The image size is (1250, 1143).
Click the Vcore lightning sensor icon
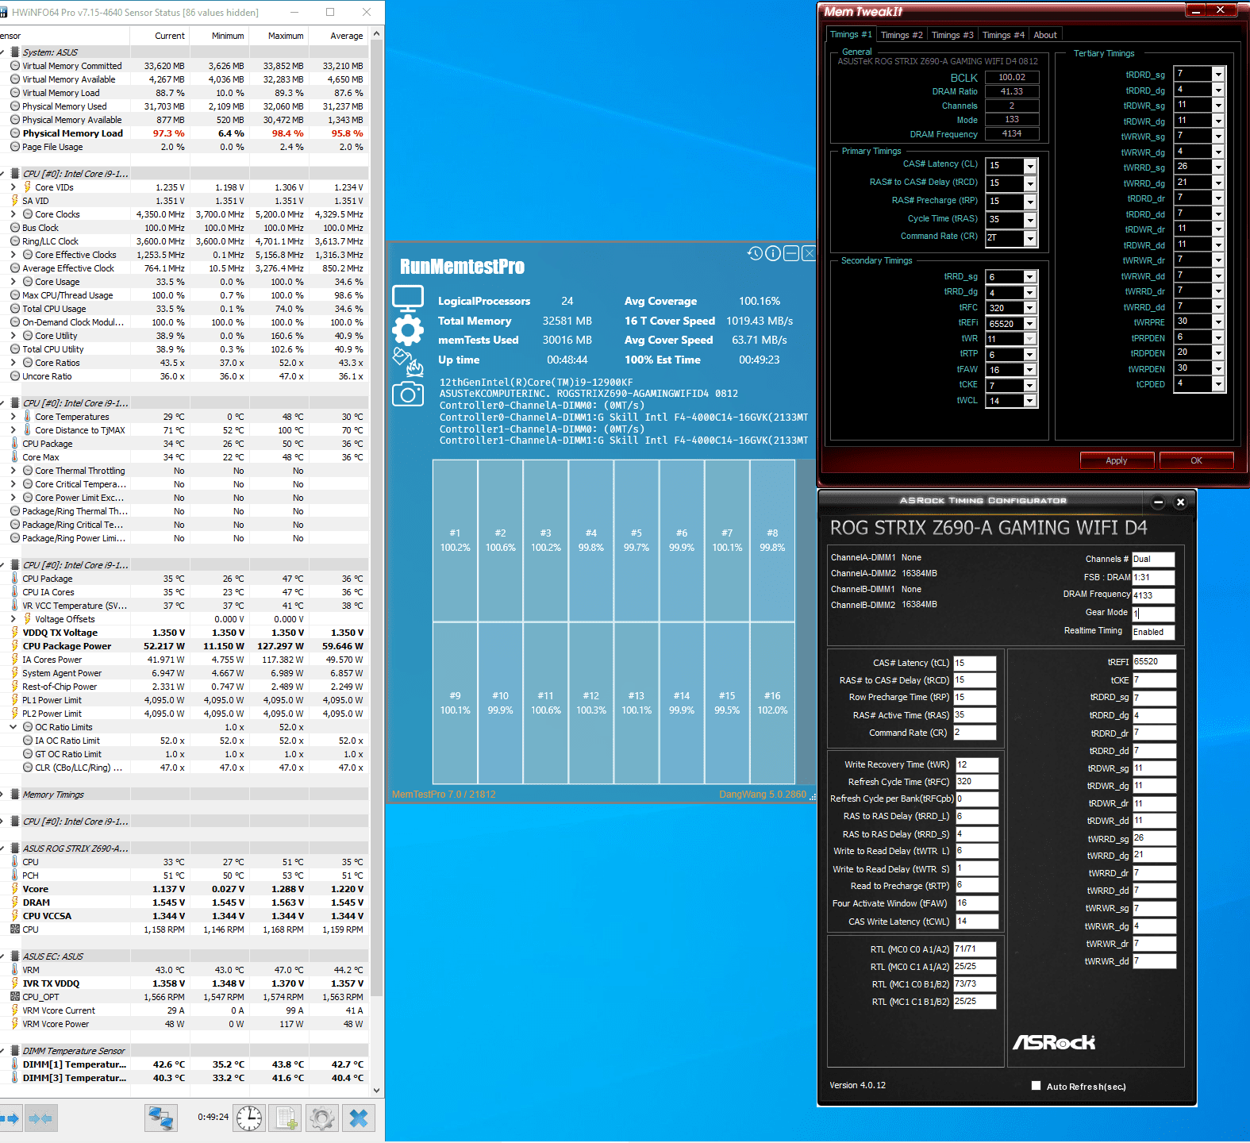[x=15, y=889]
